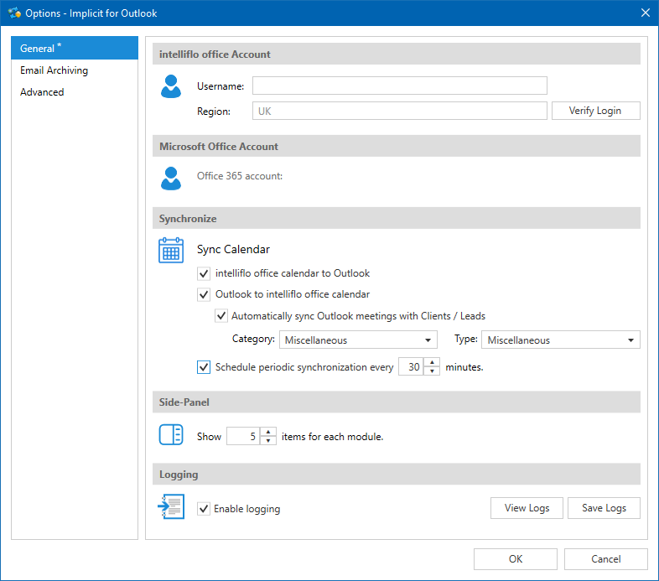Click inside the Username text field

tap(399, 86)
